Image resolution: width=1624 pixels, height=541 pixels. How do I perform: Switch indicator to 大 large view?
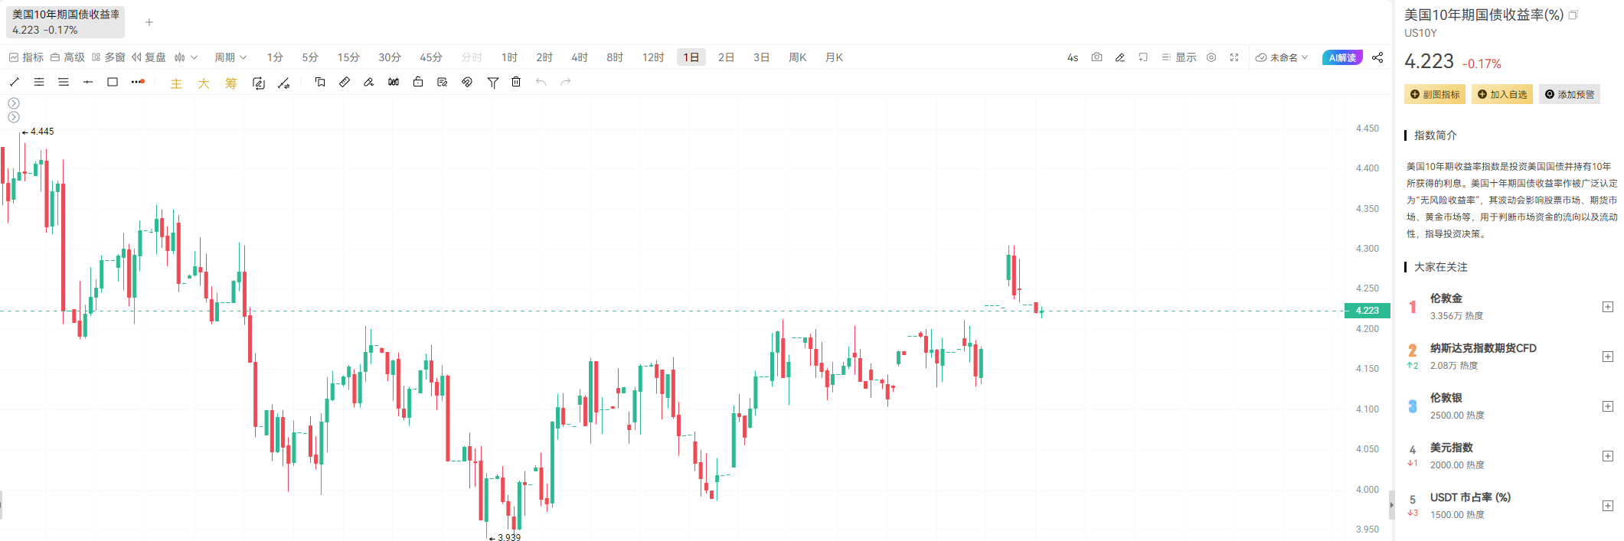pos(203,82)
